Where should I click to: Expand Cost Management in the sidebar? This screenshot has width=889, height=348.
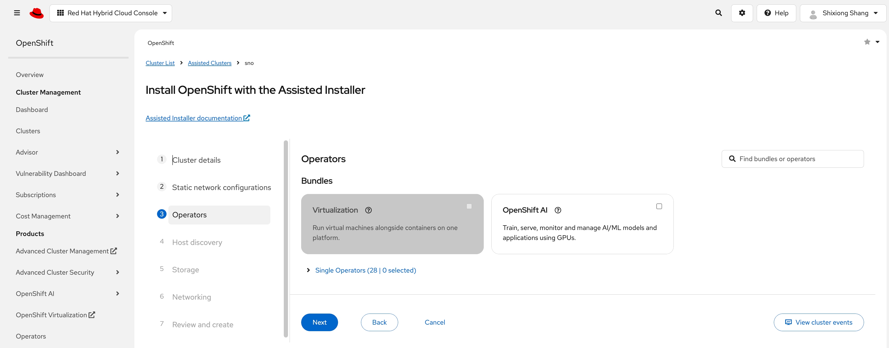pyautogui.click(x=118, y=216)
